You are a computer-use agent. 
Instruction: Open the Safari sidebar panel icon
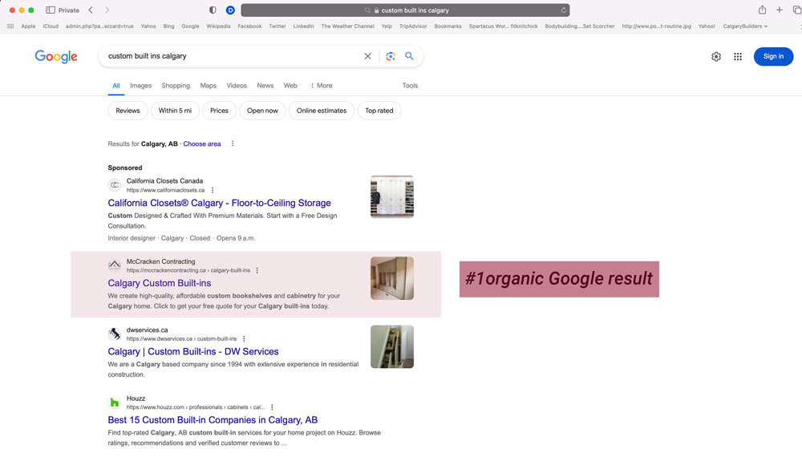(x=50, y=10)
